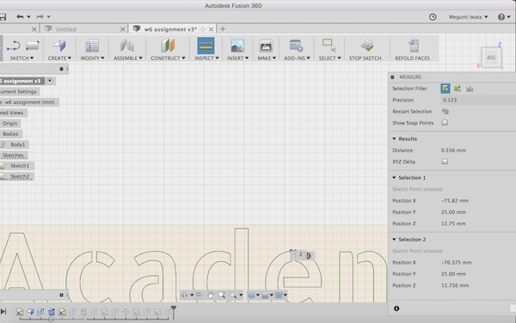Image resolution: width=516 pixels, height=323 pixels.
Task: Choose the first Selection Filter icon
Action: coord(445,88)
